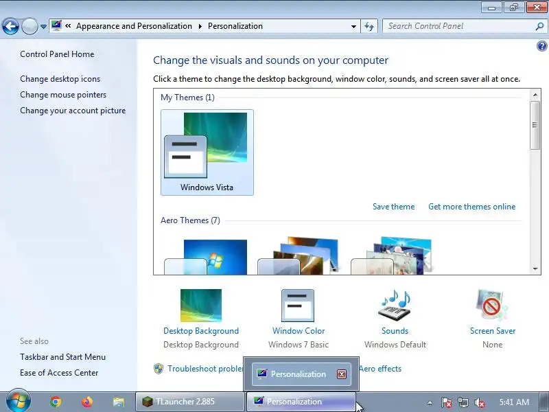The height and width of the screenshot is (412, 549).
Task: Open the Screen Saver icon
Action: tap(492, 305)
